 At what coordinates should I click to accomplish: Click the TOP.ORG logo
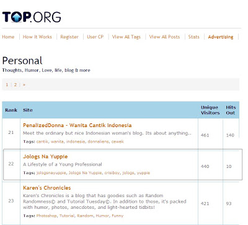pyautogui.click(x=32, y=17)
